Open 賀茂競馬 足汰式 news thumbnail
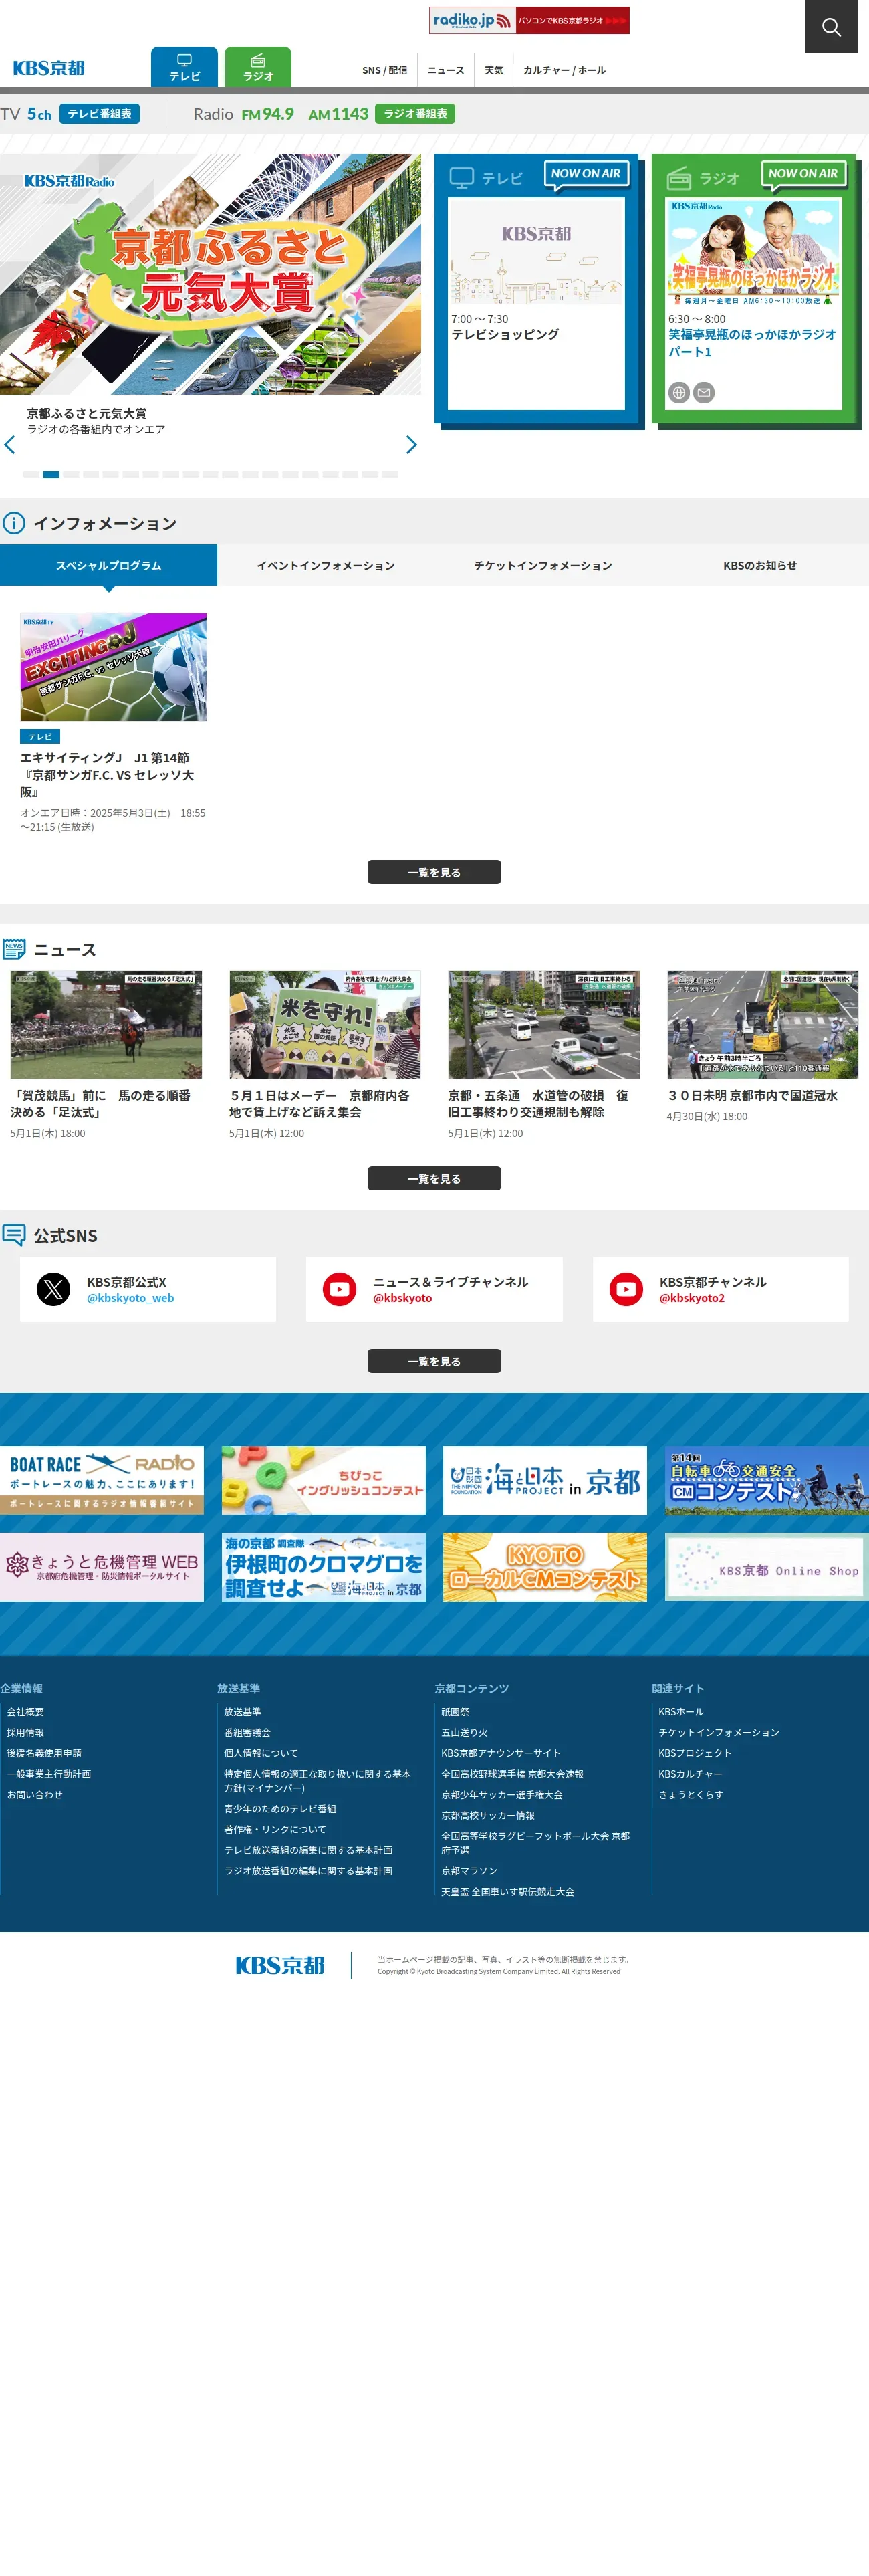Screen dimensions: 869x2576 [106, 1025]
